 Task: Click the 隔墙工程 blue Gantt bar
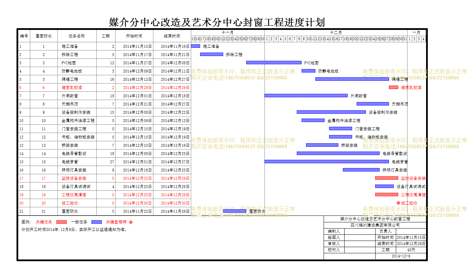[352, 79]
